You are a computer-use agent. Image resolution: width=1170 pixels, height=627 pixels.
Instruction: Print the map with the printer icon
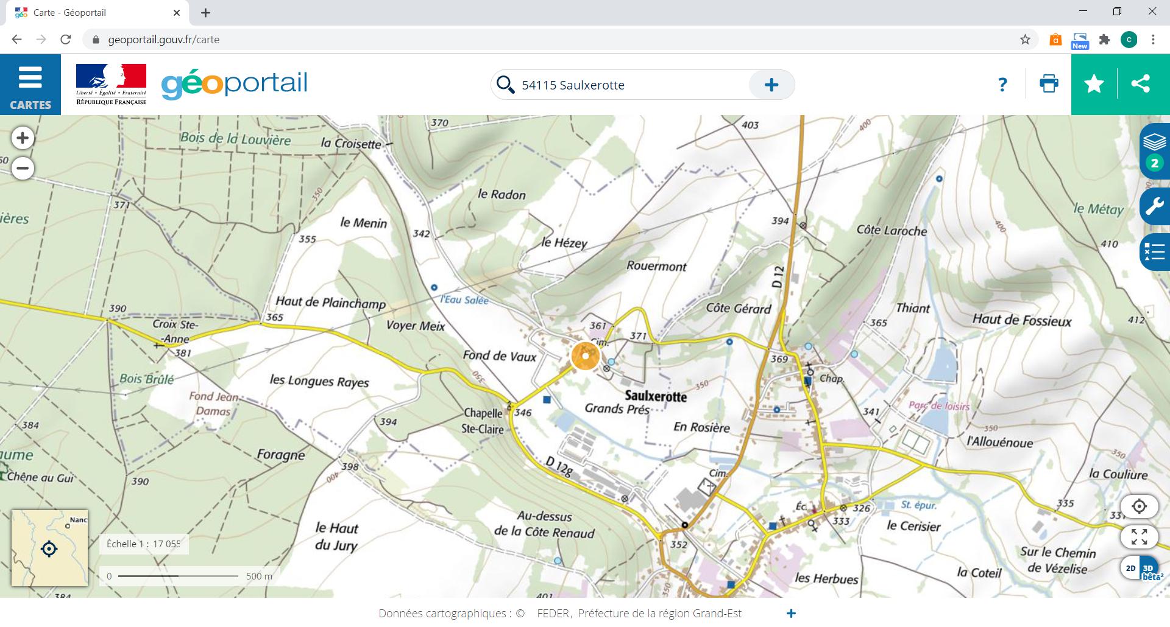tap(1049, 84)
